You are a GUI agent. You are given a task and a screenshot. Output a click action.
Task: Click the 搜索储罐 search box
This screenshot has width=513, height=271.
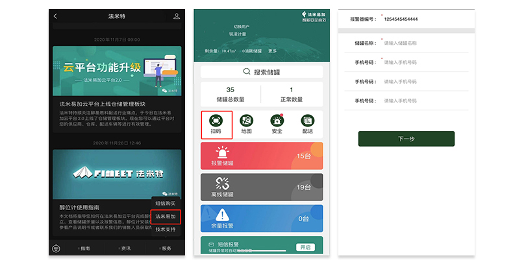coord(262,72)
